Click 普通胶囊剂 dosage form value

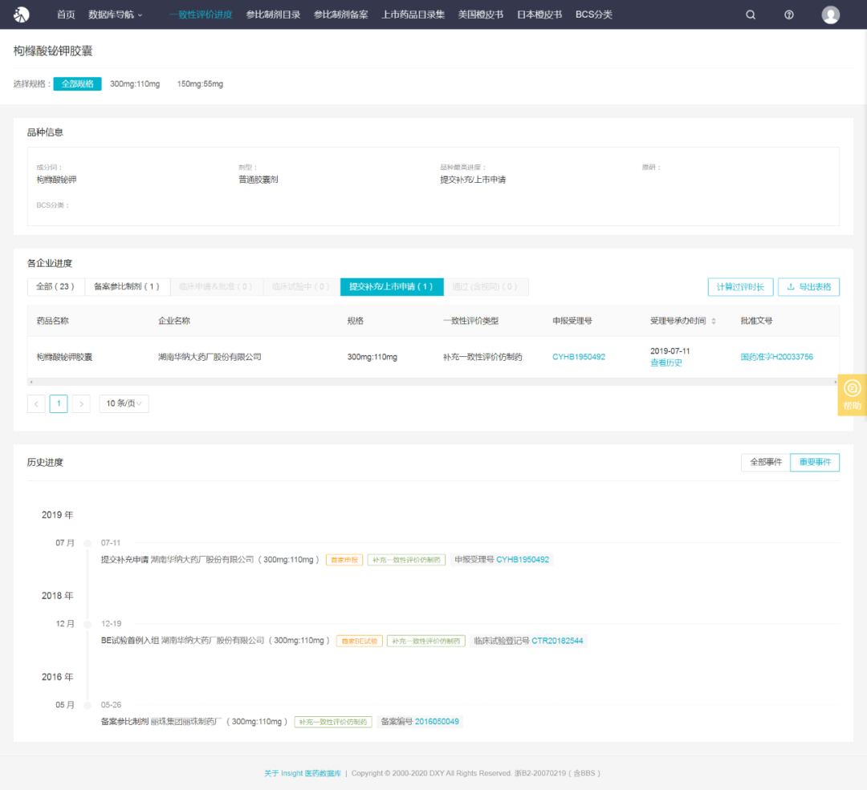coord(258,180)
